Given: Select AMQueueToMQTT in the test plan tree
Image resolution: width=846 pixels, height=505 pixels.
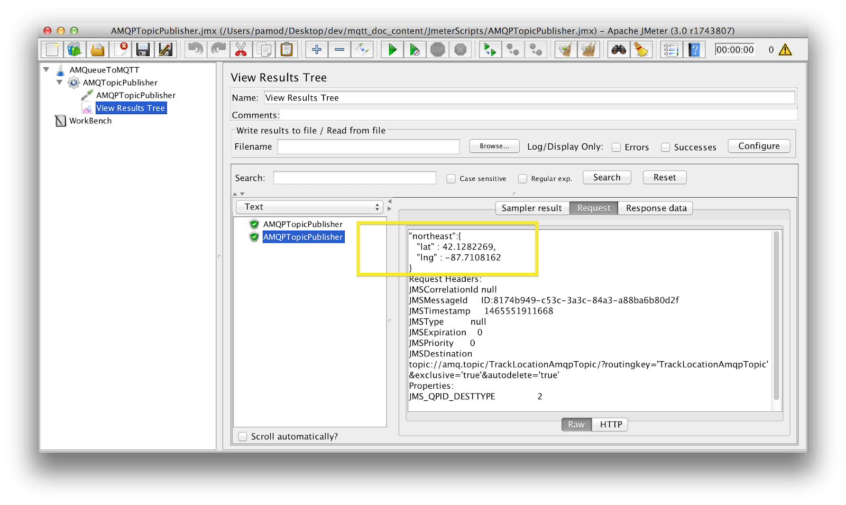Looking at the screenshot, I should pyautogui.click(x=104, y=70).
